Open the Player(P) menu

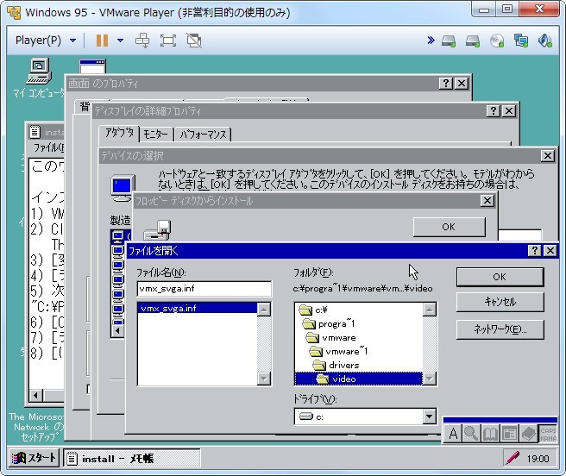46,40
